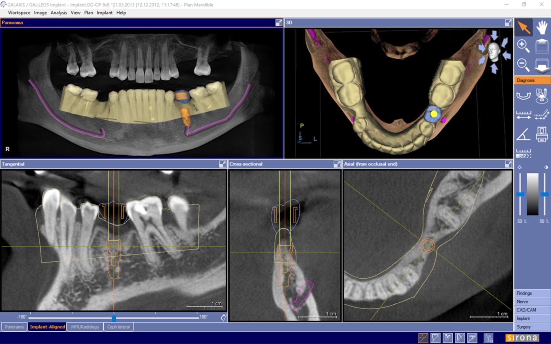Open the jaw curve panoramic tool
551x344 pixels.
pyautogui.click(x=523, y=96)
